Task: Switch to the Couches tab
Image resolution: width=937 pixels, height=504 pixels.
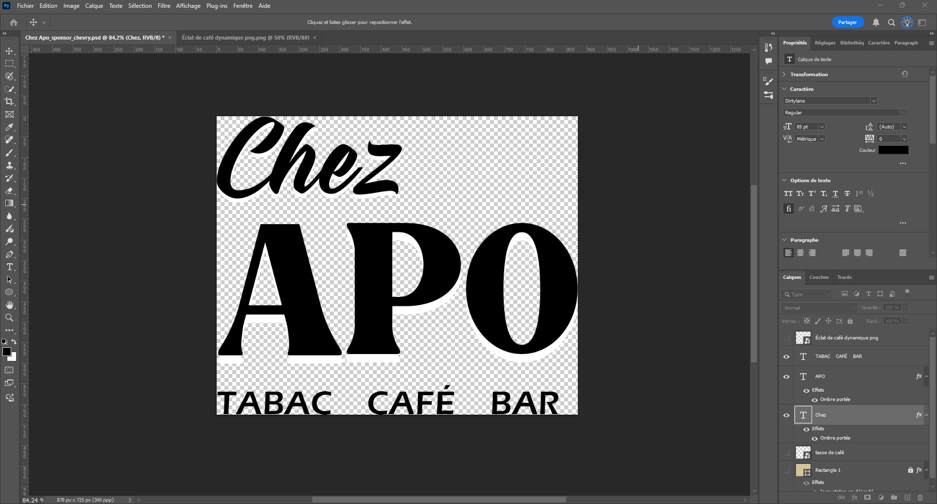Action: tap(819, 277)
